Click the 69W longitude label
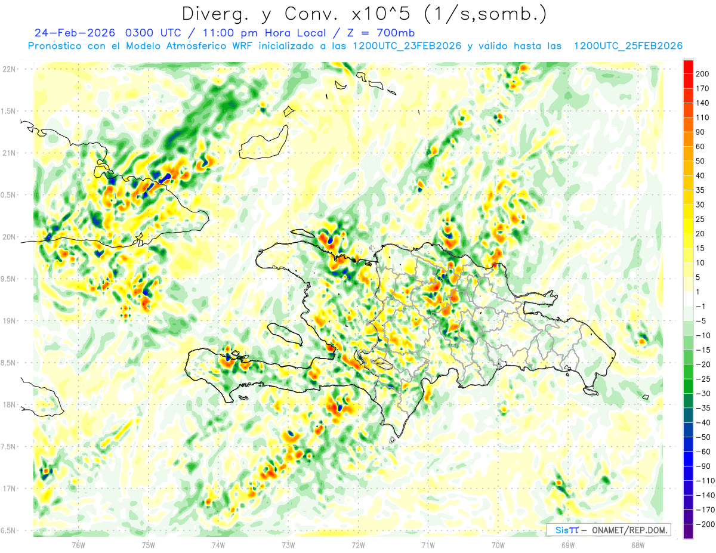Screen dimensions: 716x553 click(567, 545)
